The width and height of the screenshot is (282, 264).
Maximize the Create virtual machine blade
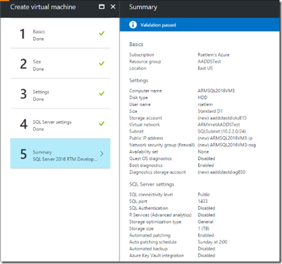[101, 7]
